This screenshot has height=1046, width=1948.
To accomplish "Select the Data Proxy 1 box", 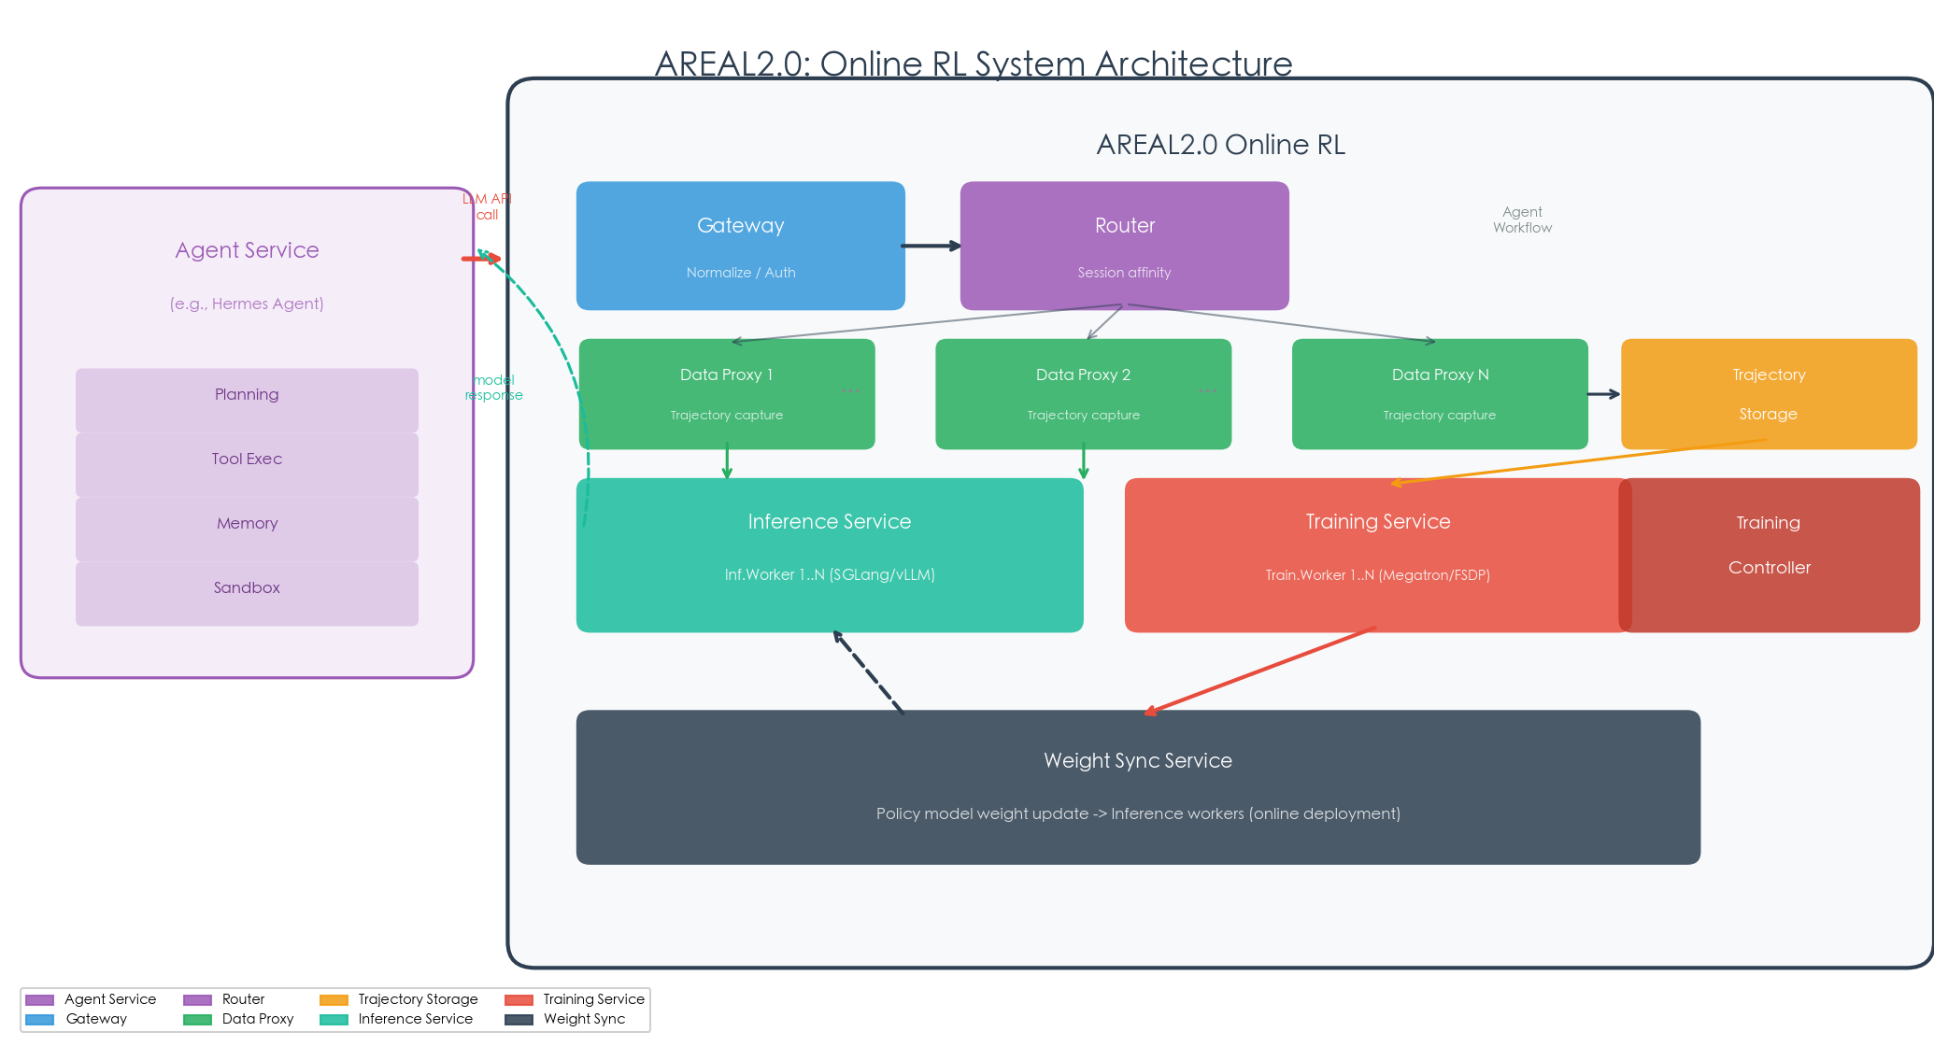I will (727, 394).
